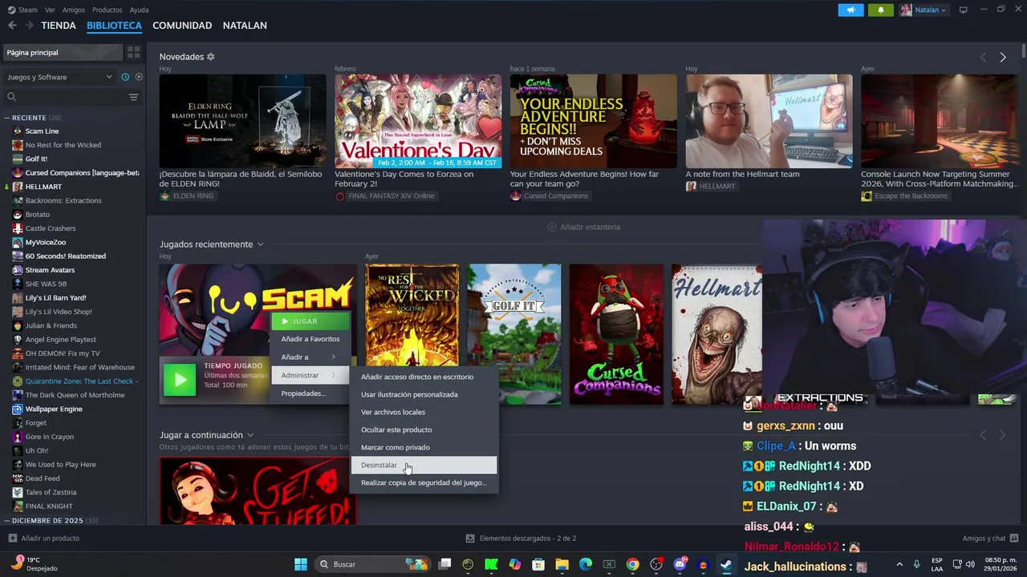
Task: Expand the Natalan account dropdown
Action: pyautogui.click(x=923, y=10)
